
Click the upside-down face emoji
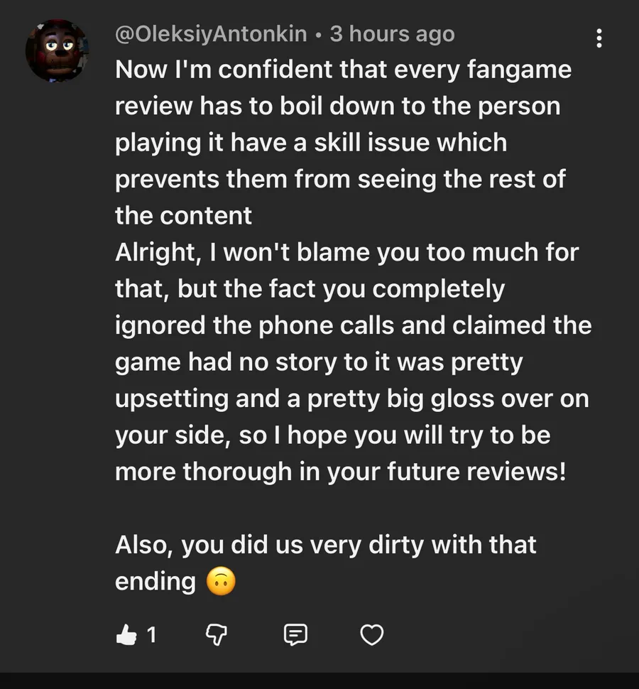coord(220,582)
